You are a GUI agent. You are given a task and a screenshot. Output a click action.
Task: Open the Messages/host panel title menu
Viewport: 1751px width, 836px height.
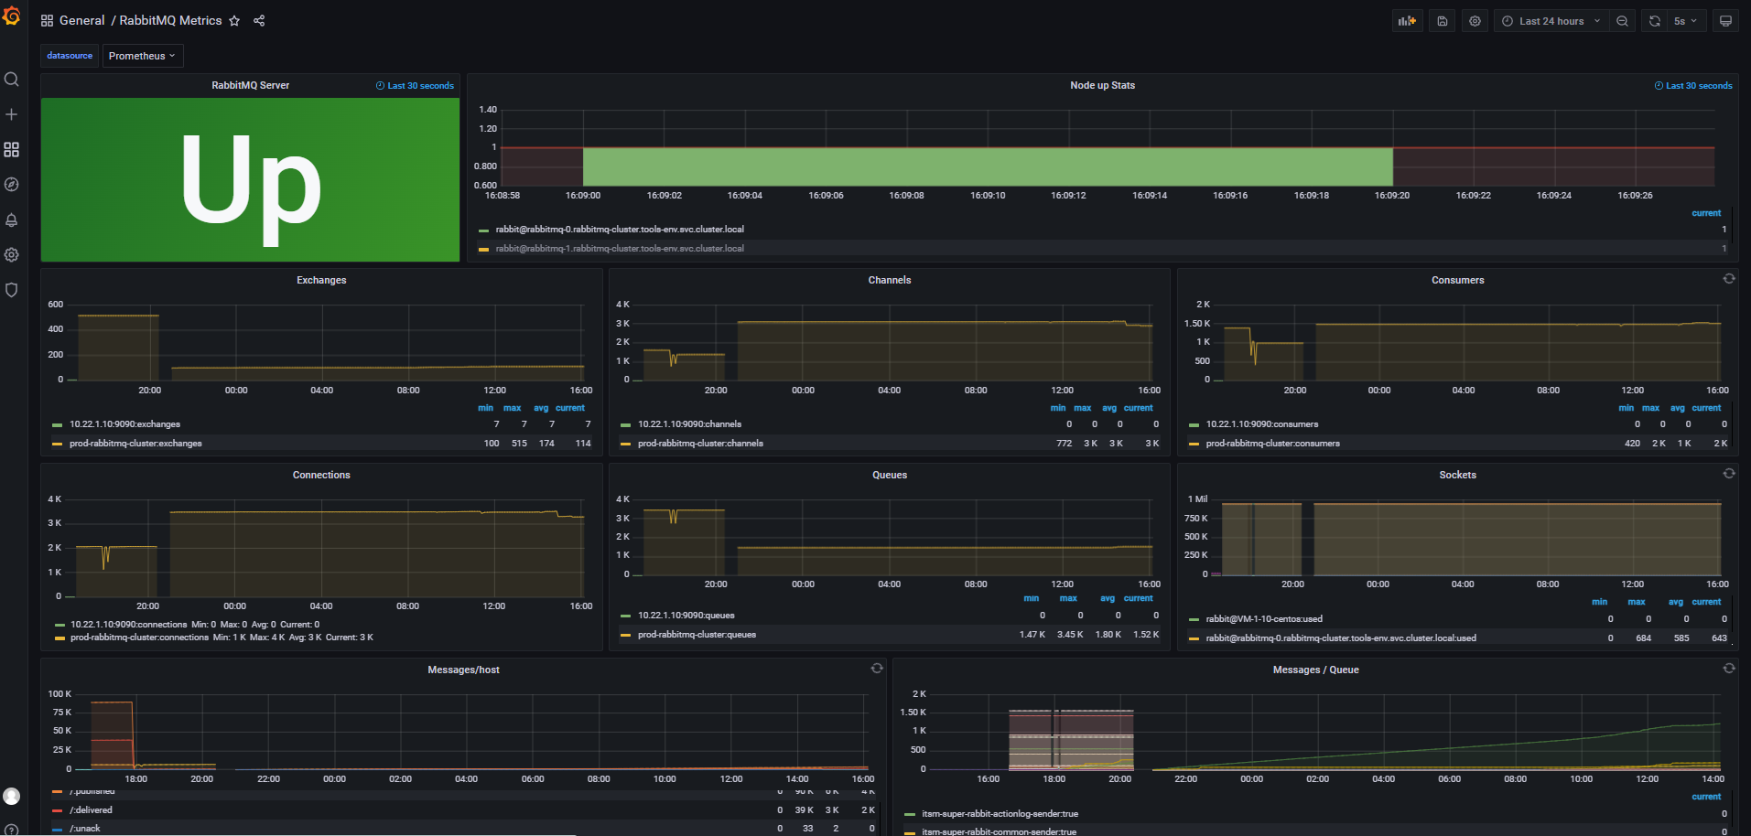click(x=463, y=670)
